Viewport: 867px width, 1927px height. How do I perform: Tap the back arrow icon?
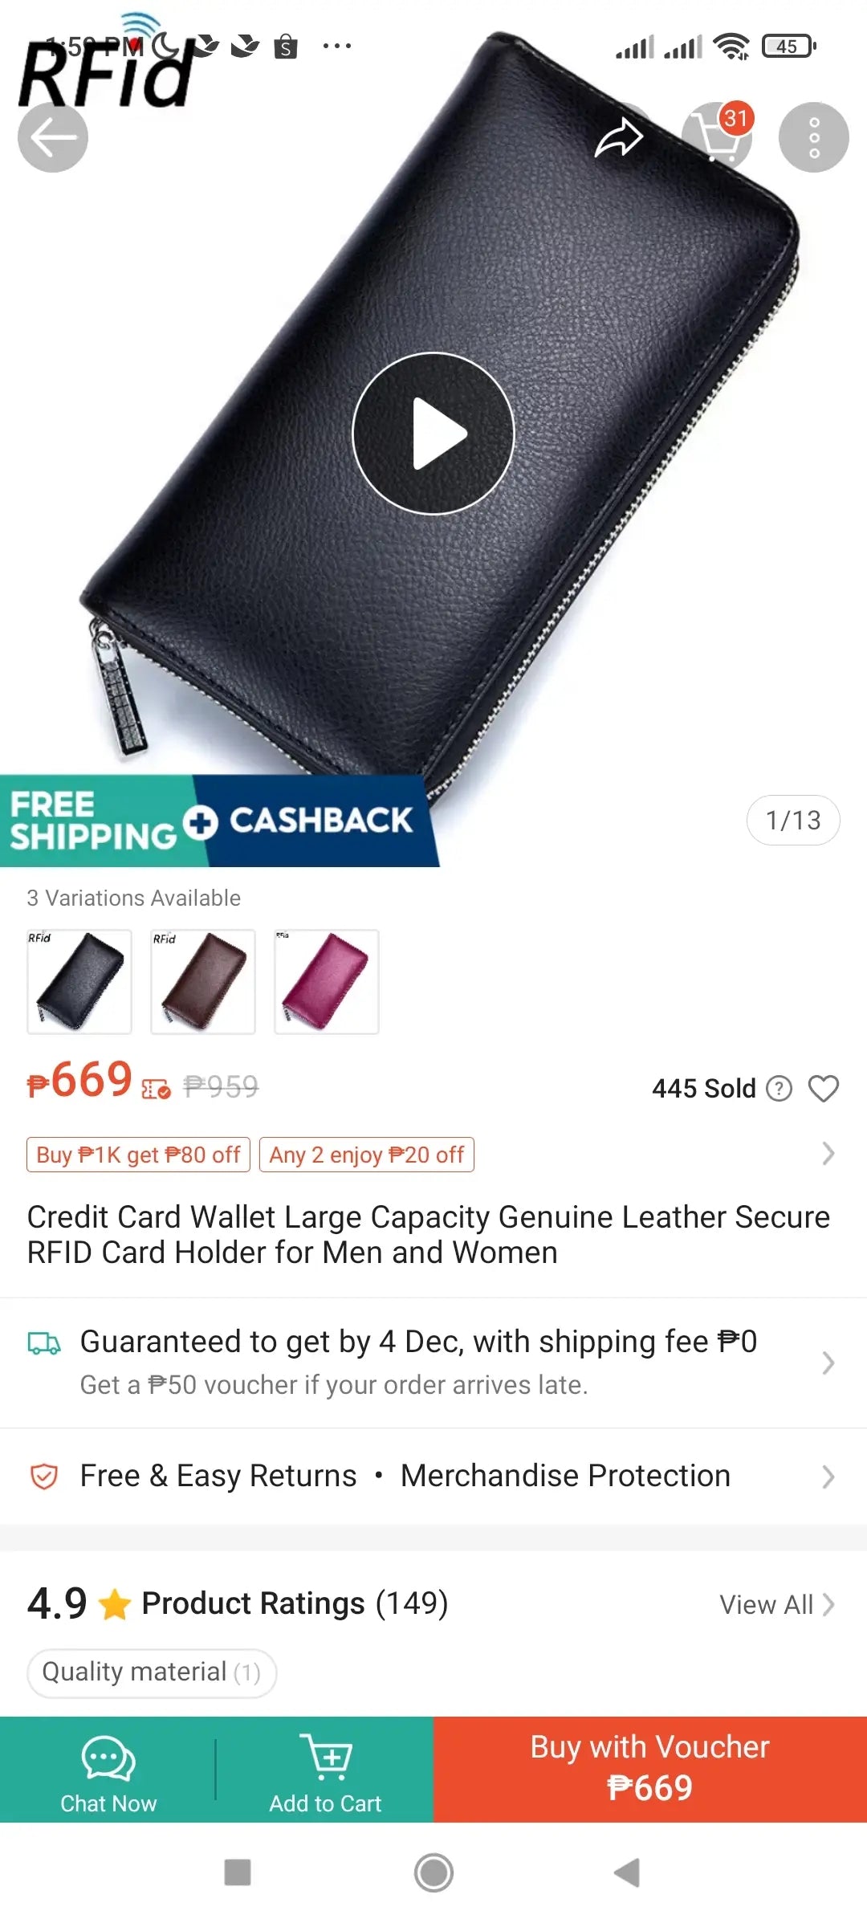click(x=53, y=137)
